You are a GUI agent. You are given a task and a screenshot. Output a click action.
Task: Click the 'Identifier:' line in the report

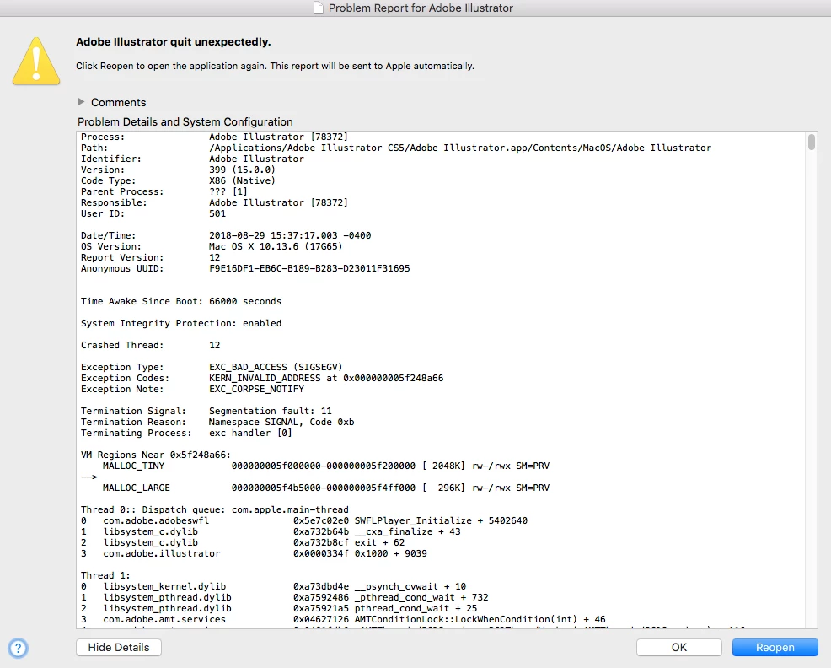click(x=192, y=159)
